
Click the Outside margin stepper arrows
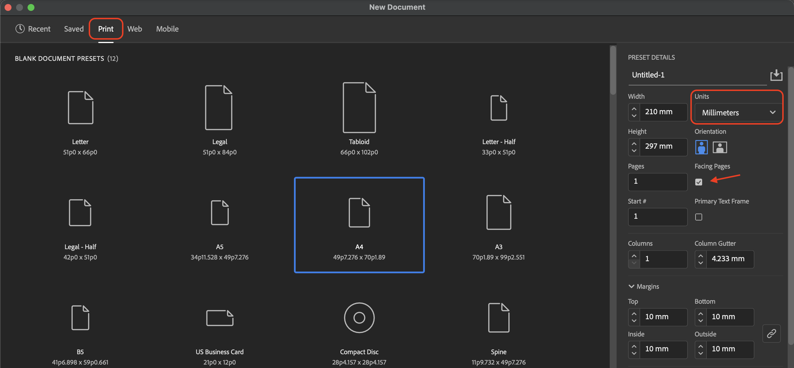click(700, 350)
